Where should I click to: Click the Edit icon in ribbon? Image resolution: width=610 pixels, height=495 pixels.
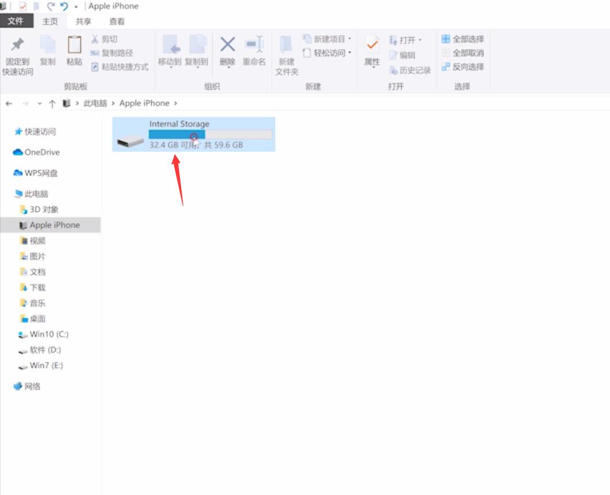pyautogui.click(x=393, y=55)
